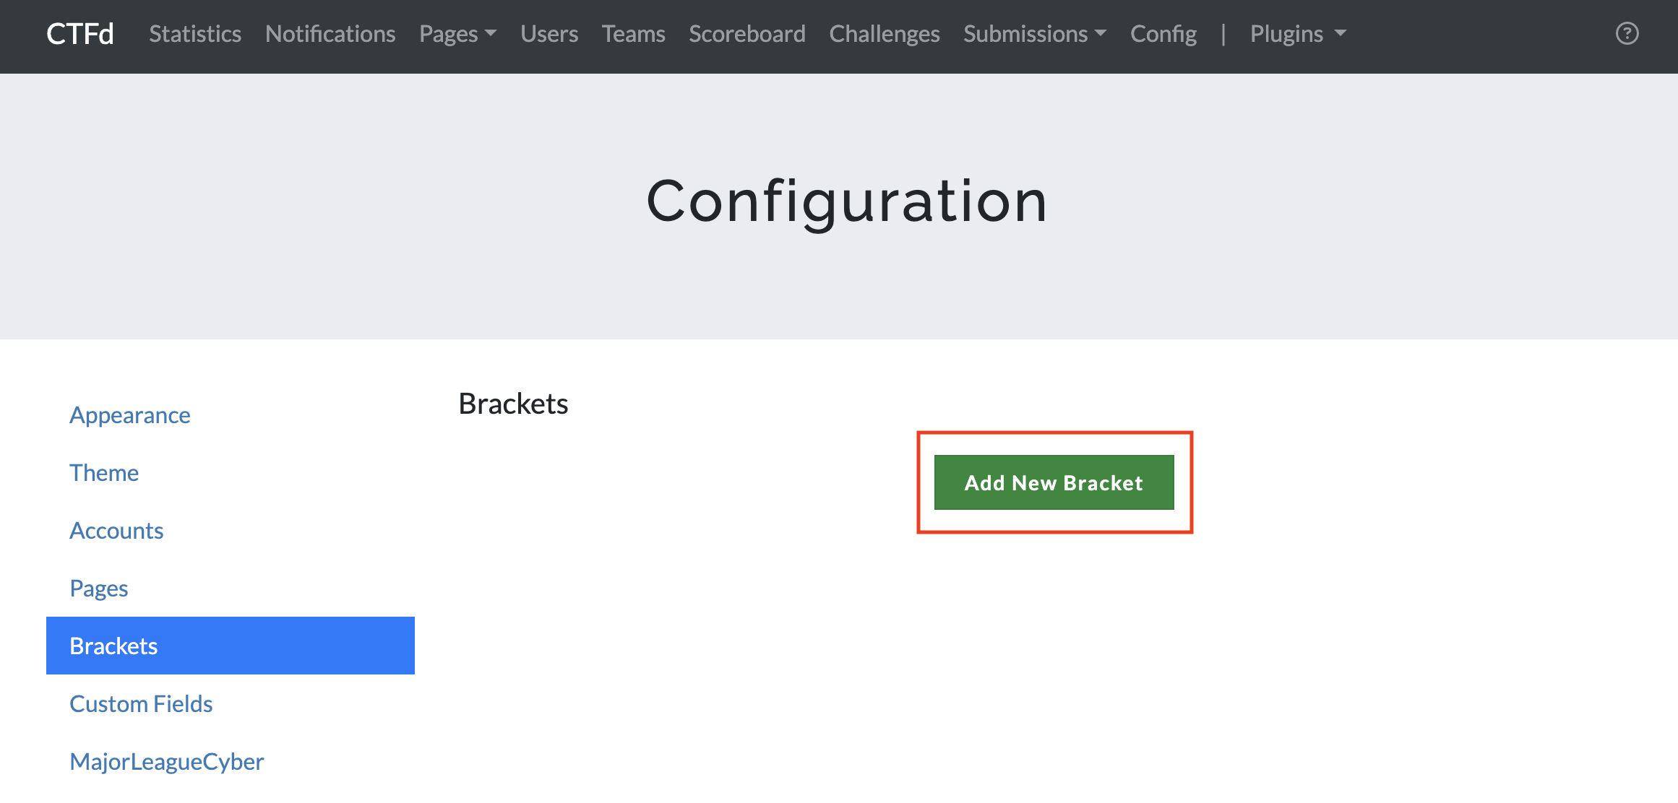
Task: Click the active Brackets sidebar tab
Action: pyautogui.click(x=230, y=646)
